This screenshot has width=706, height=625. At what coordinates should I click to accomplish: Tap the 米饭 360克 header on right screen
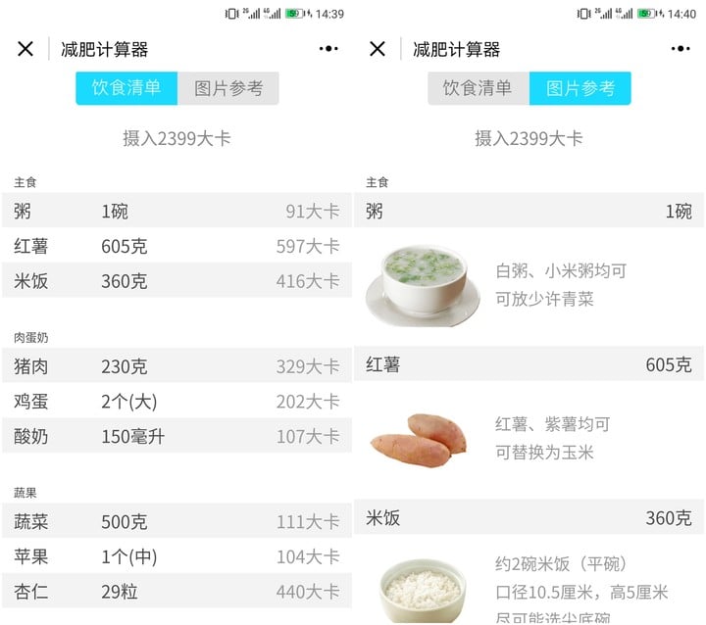tap(529, 518)
